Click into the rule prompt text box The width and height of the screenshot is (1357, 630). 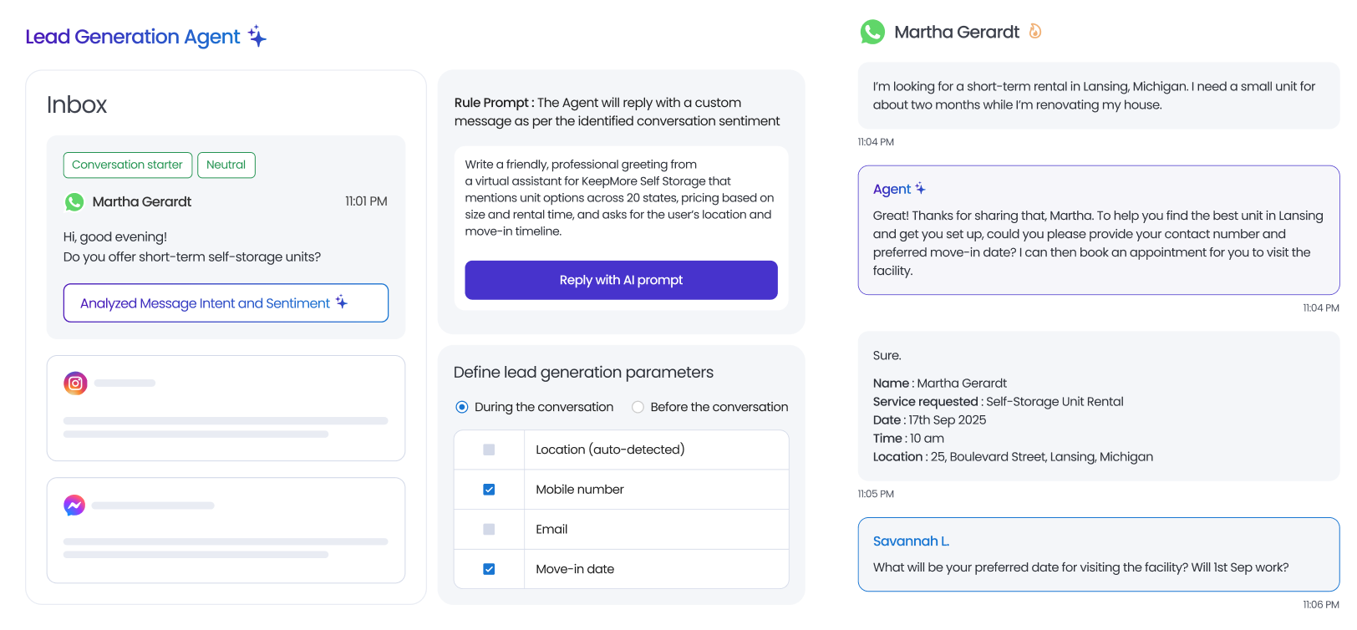(620, 198)
